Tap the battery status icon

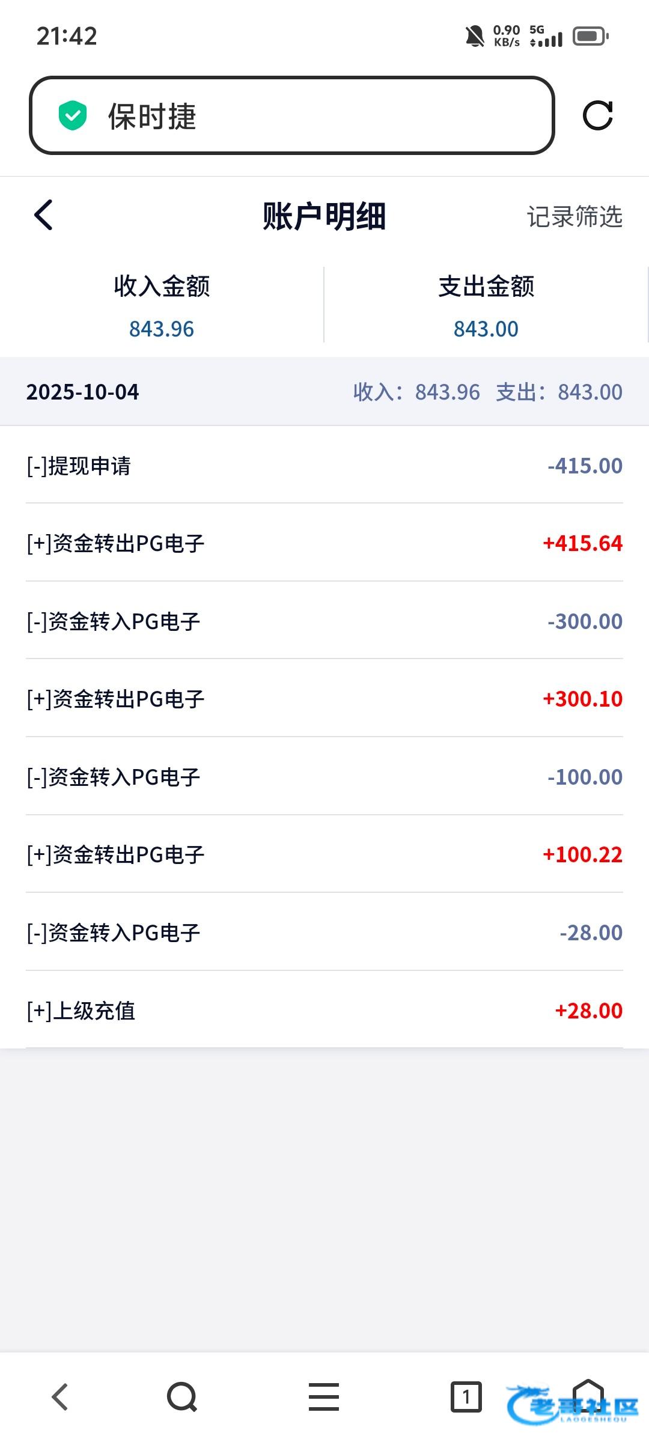pyautogui.click(x=590, y=37)
